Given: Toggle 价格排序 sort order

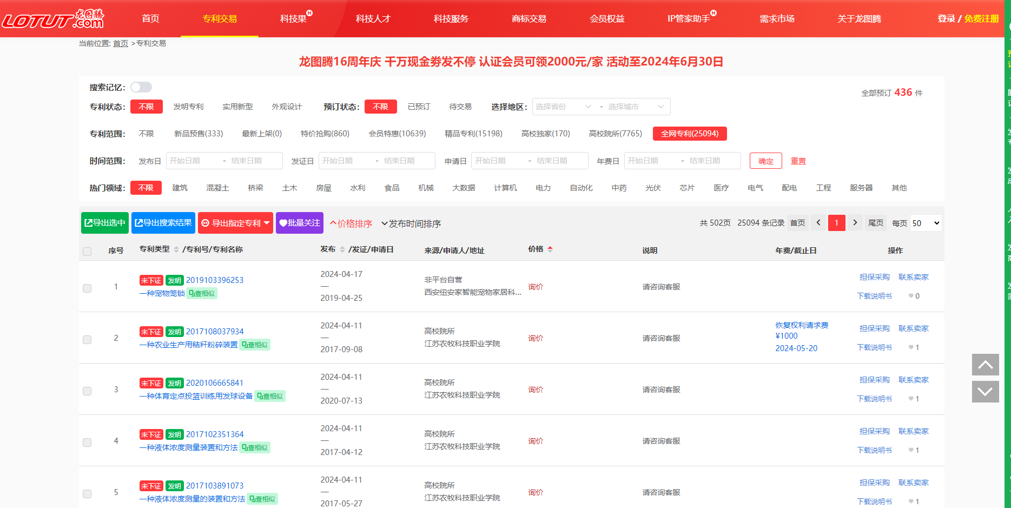Looking at the screenshot, I should point(351,223).
